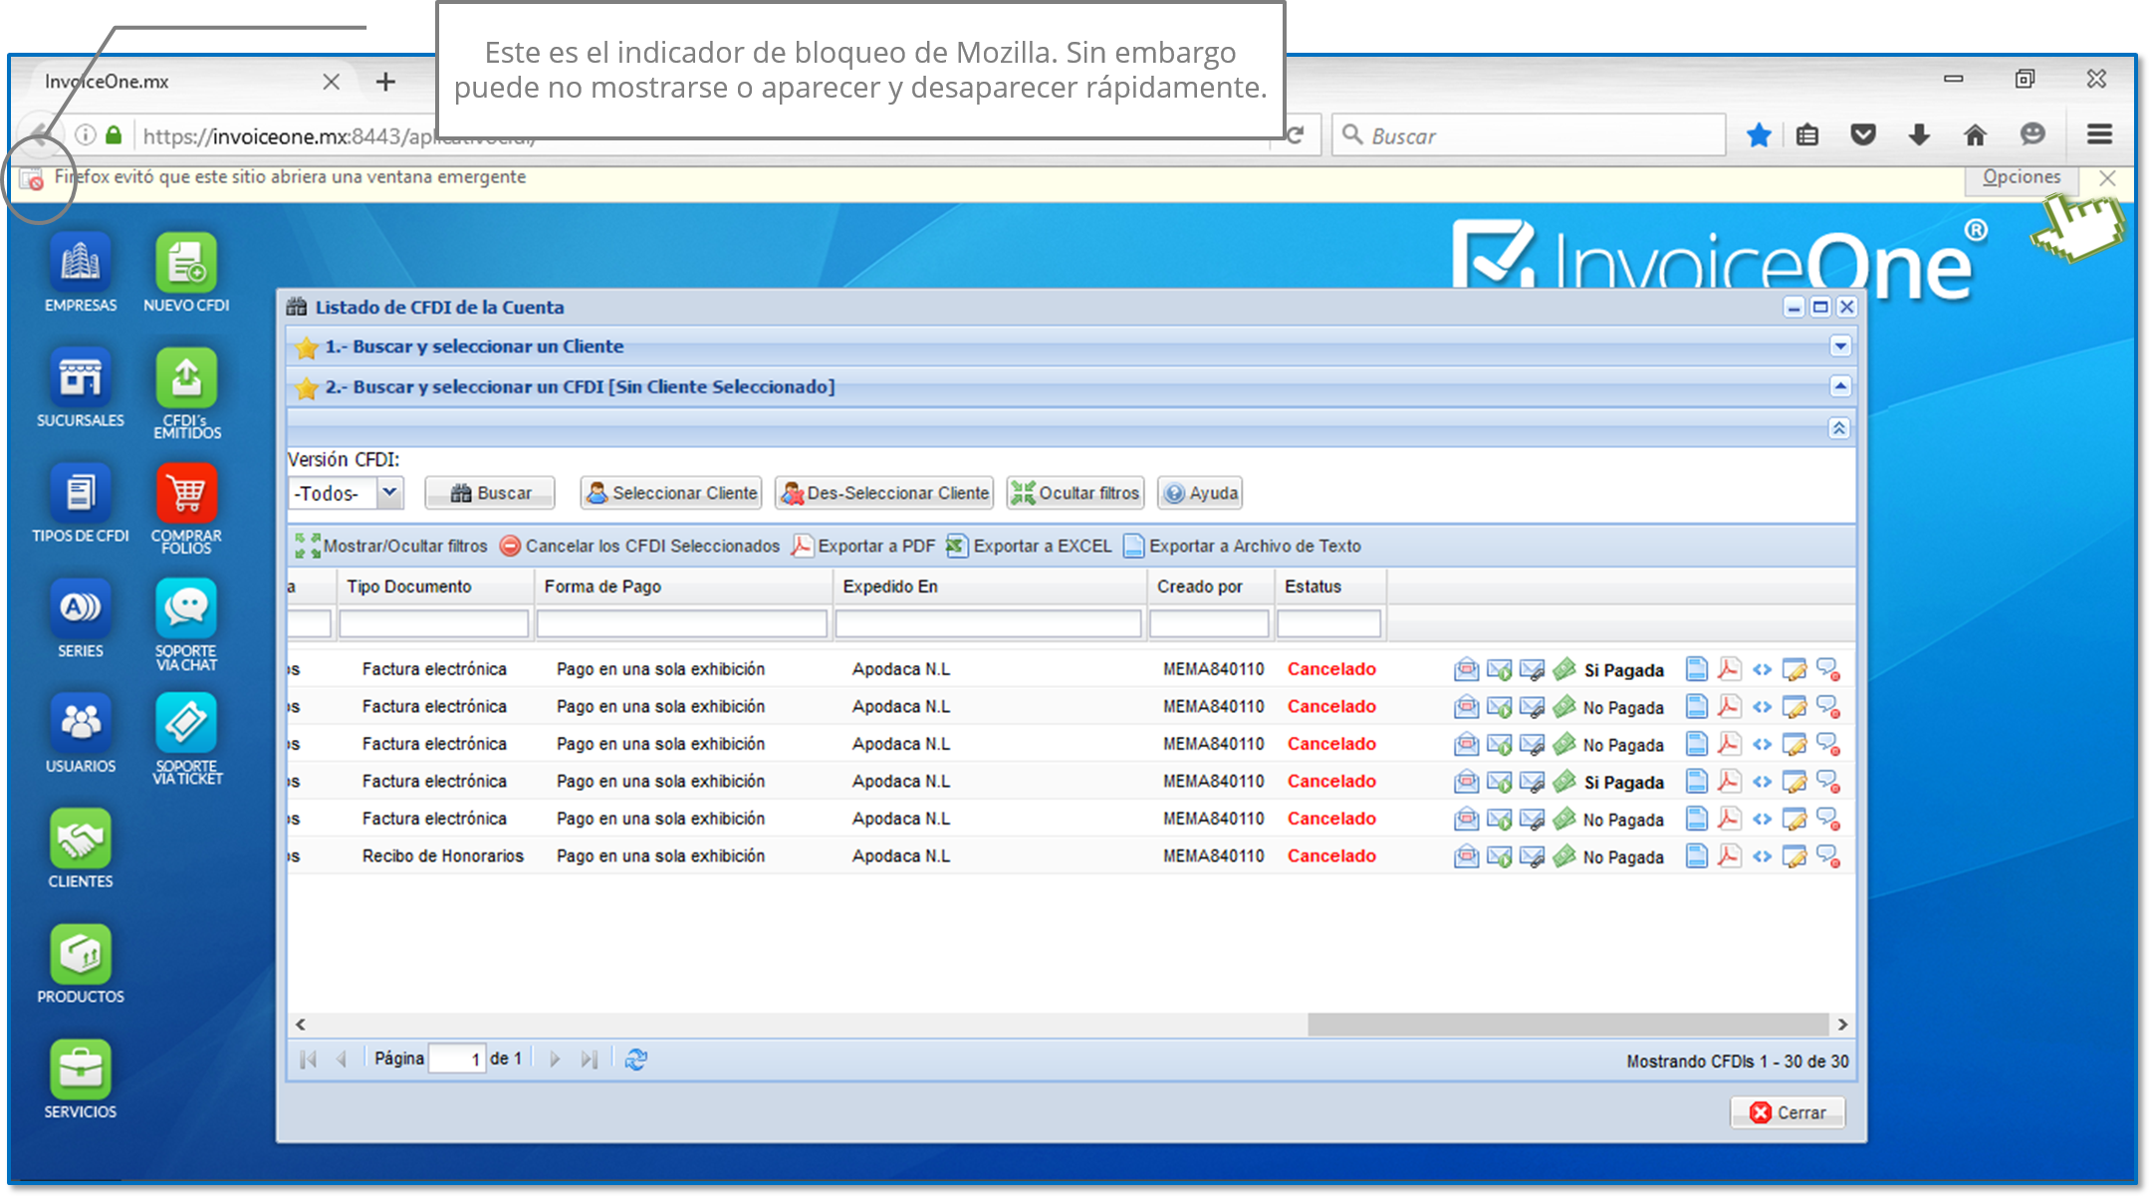
Task: Open Firefox hamburger menu
Action: point(2099,134)
